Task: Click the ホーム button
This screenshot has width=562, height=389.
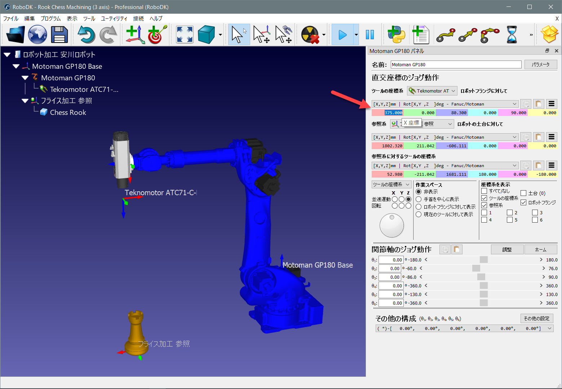Action: pyautogui.click(x=541, y=249)
